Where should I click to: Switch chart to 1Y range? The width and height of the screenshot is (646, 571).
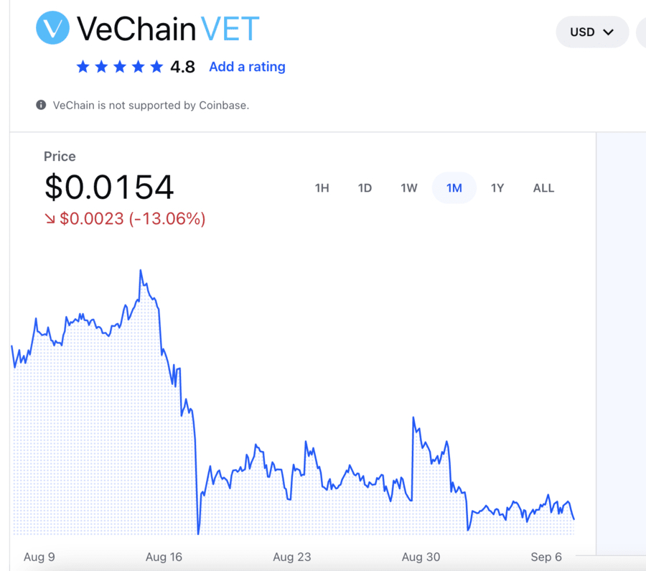(x=497, y=188)
